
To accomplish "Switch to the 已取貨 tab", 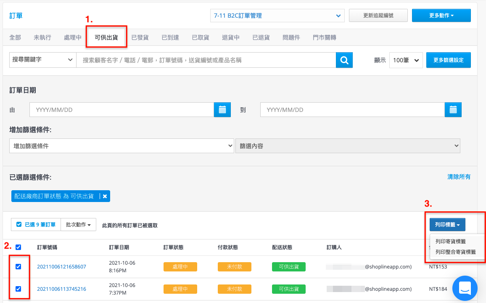I will click(x=200, y=37).
